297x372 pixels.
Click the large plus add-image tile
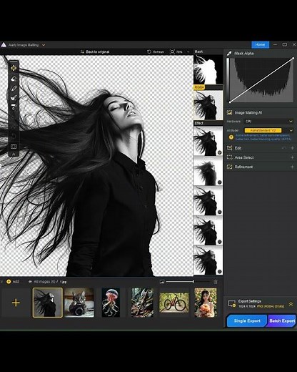(x=16, y=303)
